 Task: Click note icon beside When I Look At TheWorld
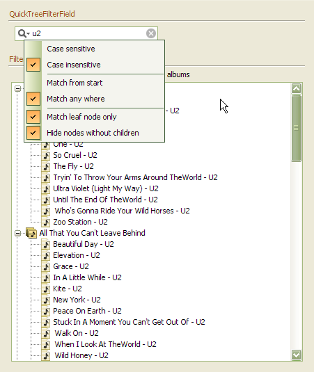pos(46,345)
